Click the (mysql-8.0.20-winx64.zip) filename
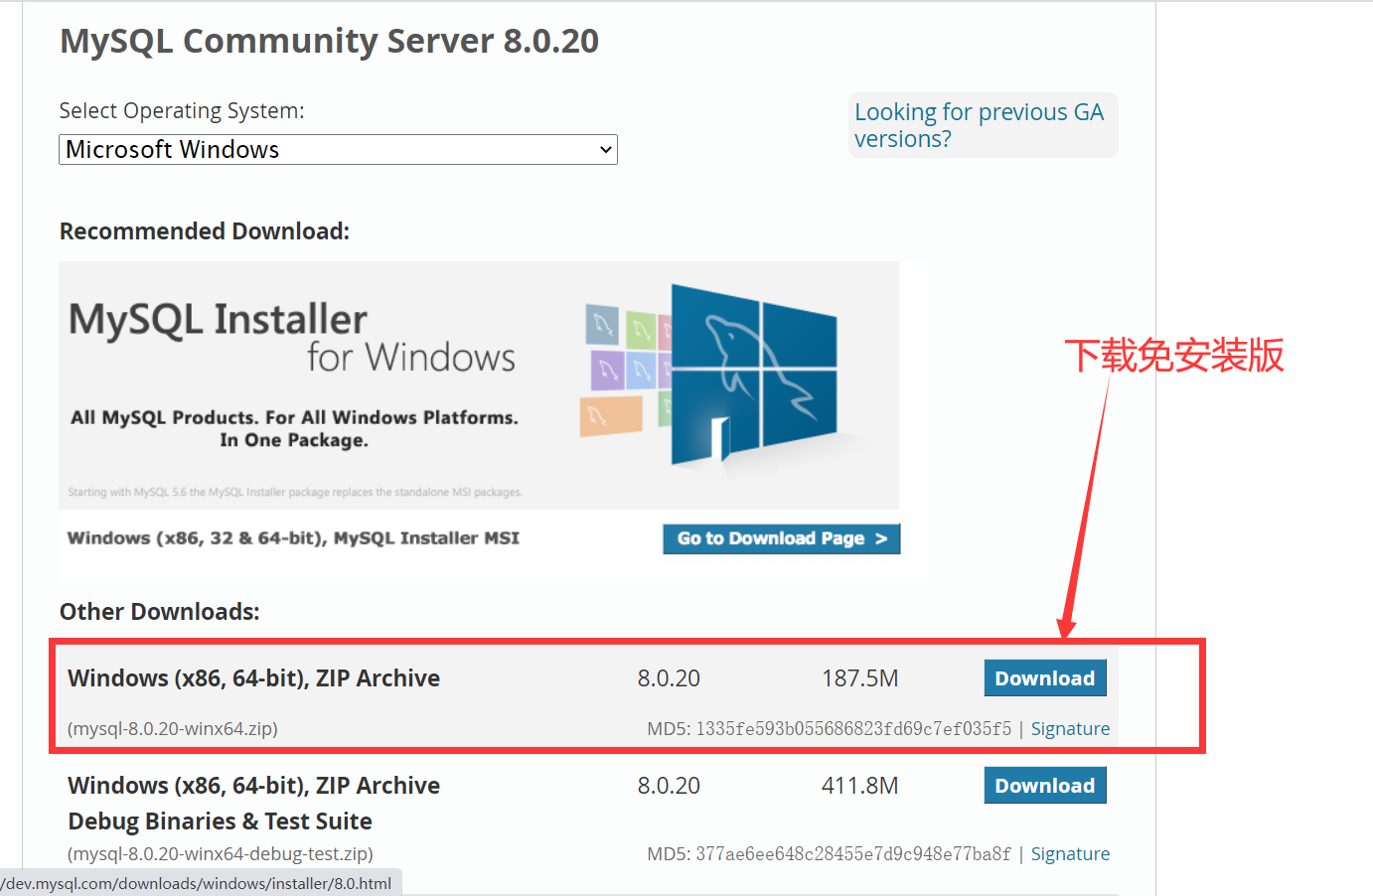Image resolution: width=1373 pixels, height=896 pixels. click(x=173, y=729)
